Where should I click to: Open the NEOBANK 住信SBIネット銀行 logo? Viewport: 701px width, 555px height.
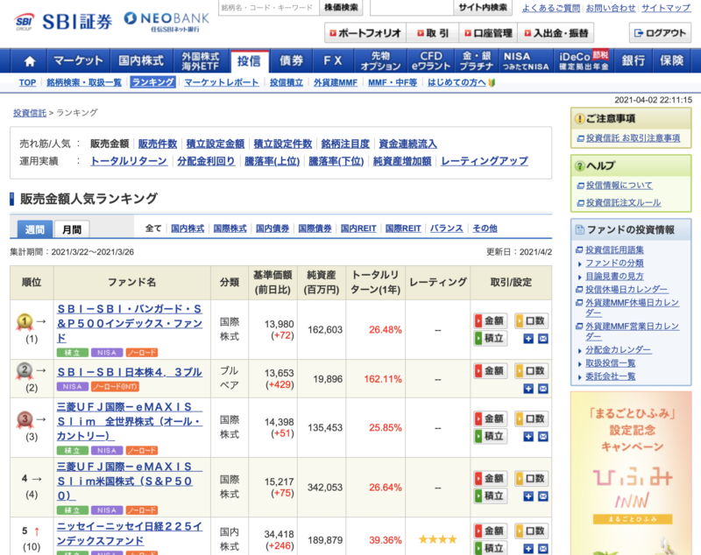pyautogui.click(x=166, y=21)
